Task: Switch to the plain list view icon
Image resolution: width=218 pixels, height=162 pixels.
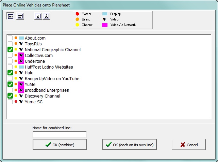Action: (20, 16)
